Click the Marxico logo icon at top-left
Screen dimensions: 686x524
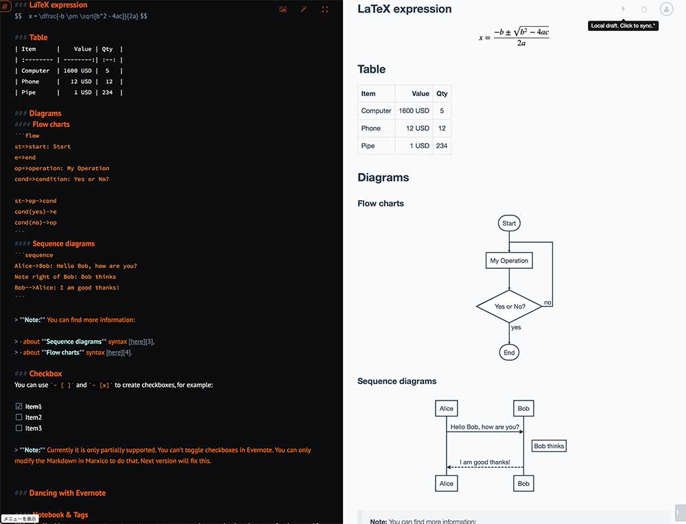pyautogui.click(x=5, y=6)
